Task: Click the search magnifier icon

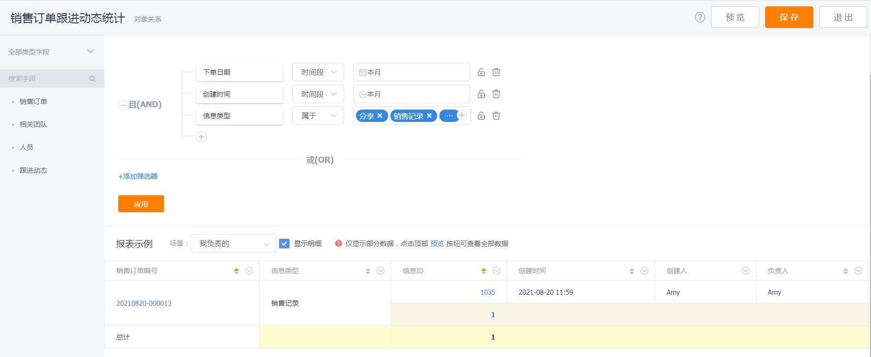Action: (x=93, y=79)
